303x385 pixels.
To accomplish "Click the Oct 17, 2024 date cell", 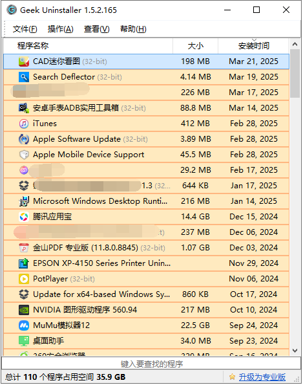I will [253, 294].
